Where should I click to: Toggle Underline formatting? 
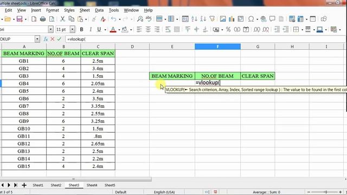point(99,29)
